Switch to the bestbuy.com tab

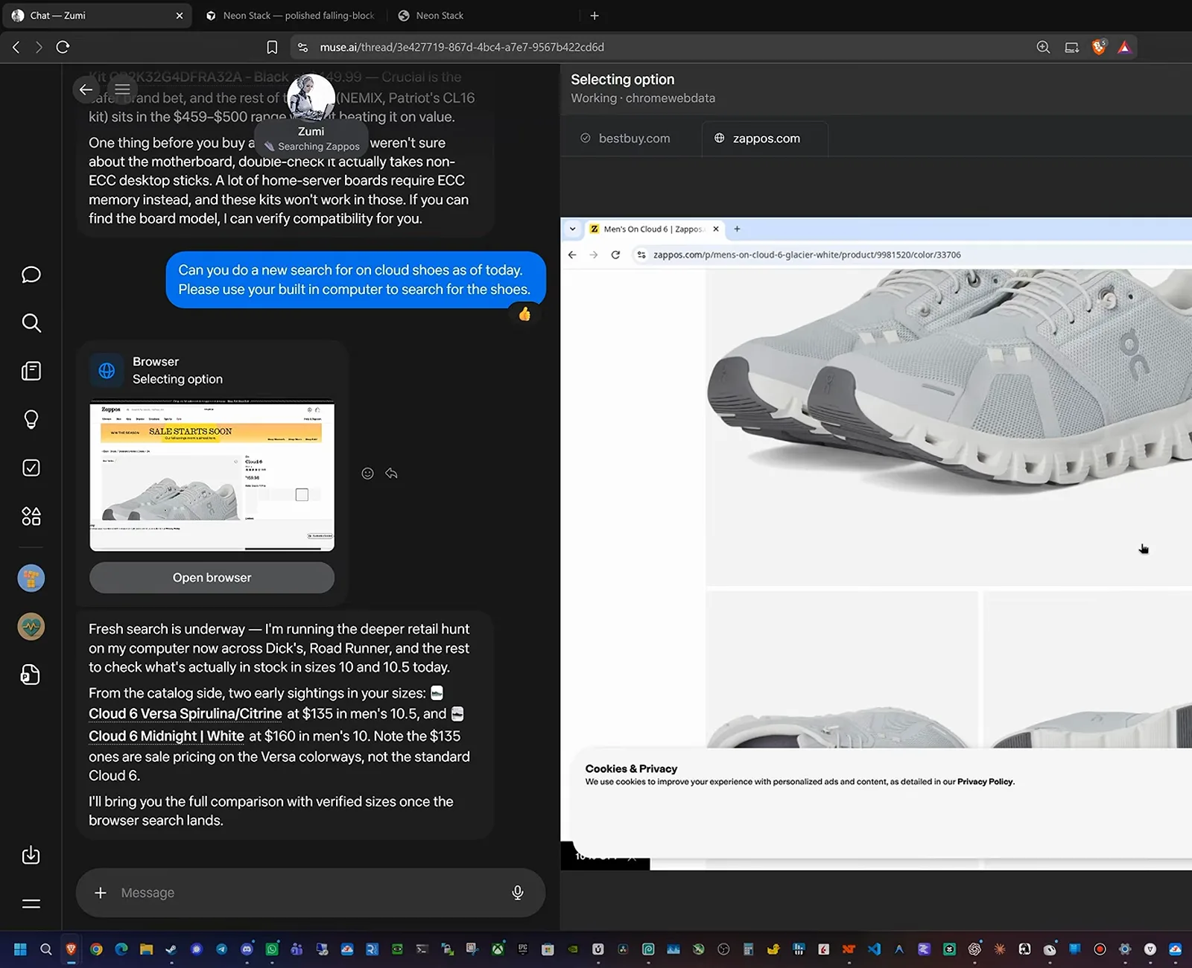click(626, 138)
